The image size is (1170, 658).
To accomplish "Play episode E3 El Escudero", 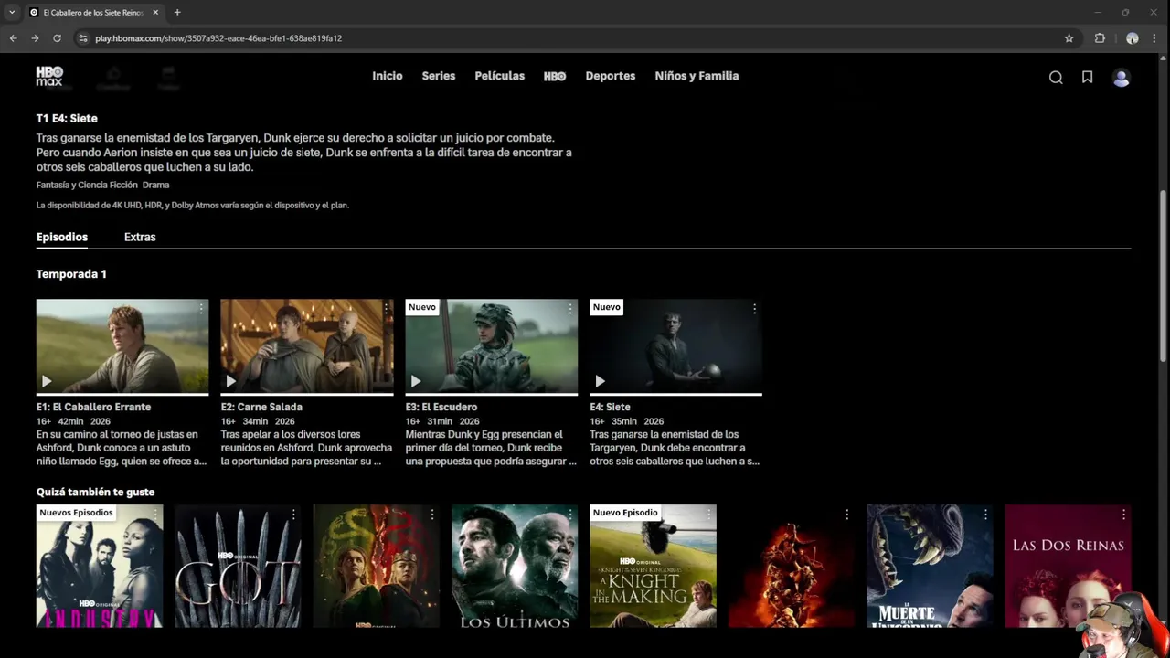I will 416,381.
